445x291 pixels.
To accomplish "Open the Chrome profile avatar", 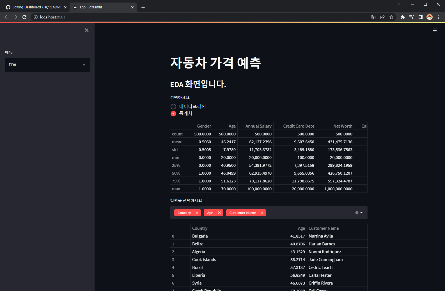I will pyautogui.click(x=430, y=17).
